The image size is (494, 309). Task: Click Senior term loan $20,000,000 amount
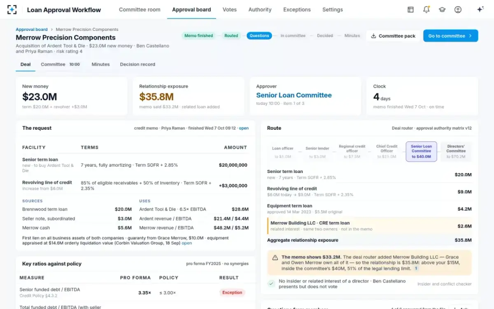[233, 165]
